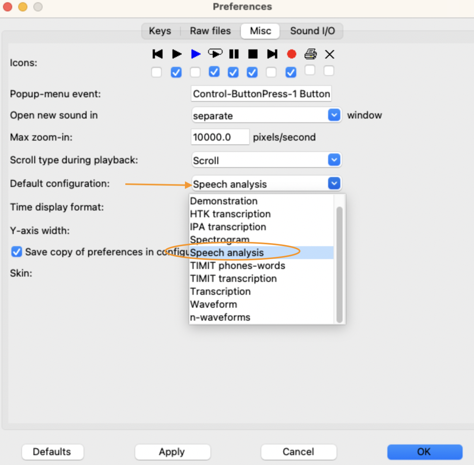Click the black play icon
Image resolution: width=474 pixels, height=465 pixels.
click(x=177, y=54)
